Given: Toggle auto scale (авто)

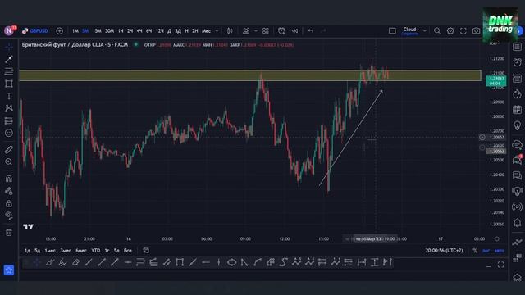Looking at the screenshot, I should coord(500,251).
